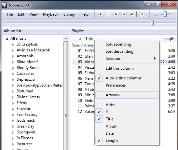
Task: Select Éjfény in album list
Action: [22, 103]
